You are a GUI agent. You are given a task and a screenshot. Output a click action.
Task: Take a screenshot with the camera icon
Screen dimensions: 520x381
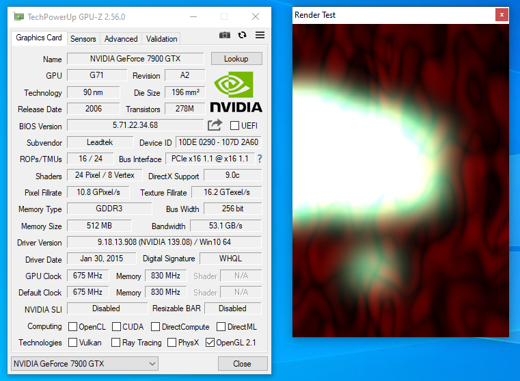[x=225, y=35]
